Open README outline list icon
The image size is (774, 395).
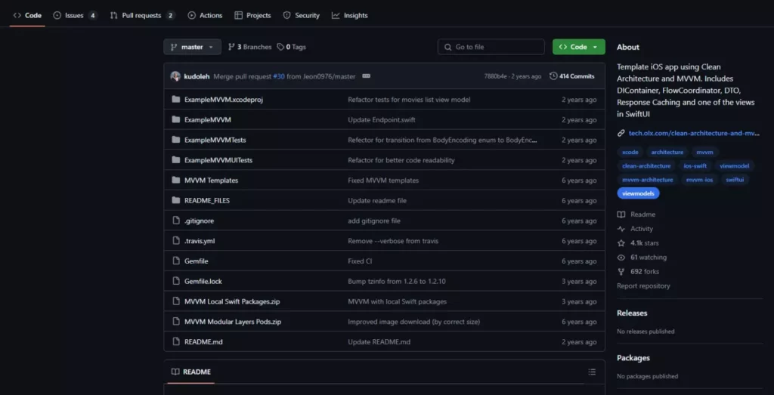(x=592, y=372)
